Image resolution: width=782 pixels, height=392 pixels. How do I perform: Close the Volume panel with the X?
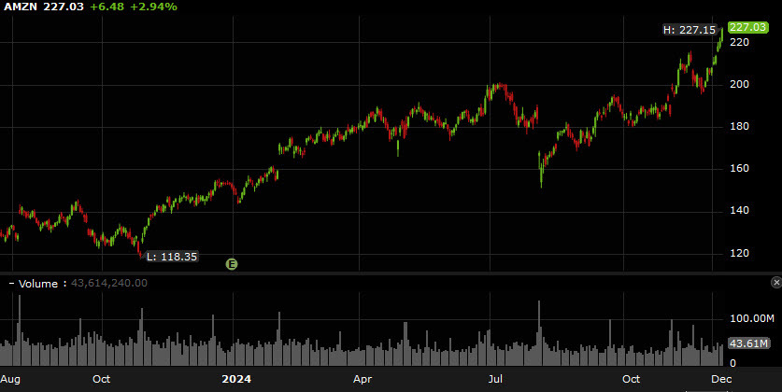(776, 283)
